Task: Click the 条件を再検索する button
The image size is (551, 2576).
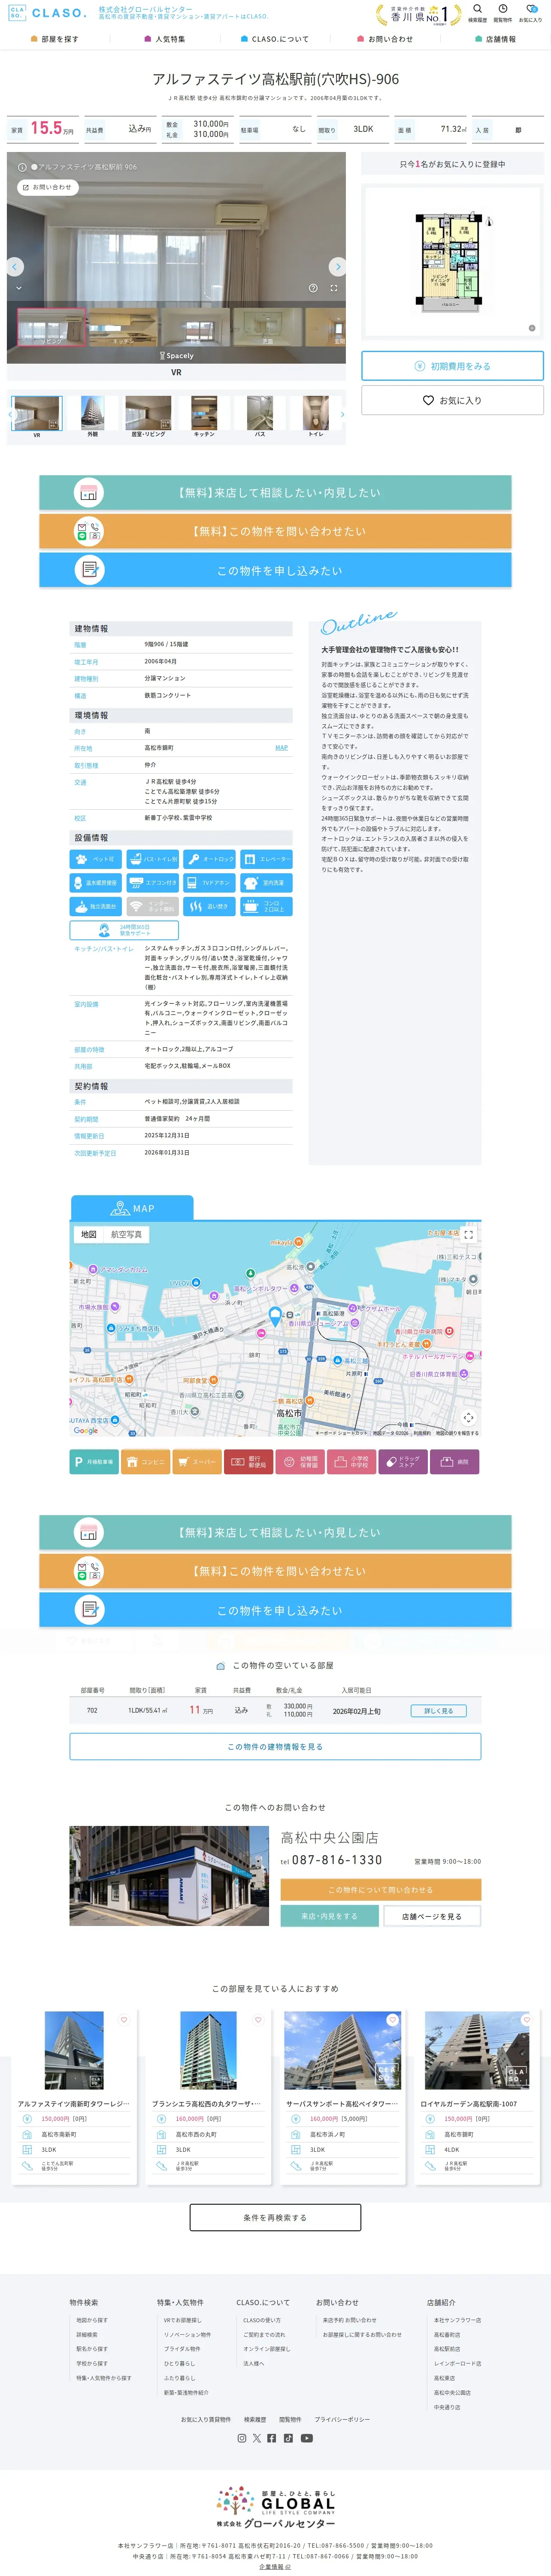Action: click(275, 2217)
